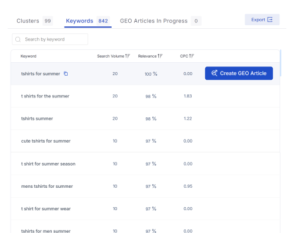The image size is (294, 233).
Task: Select 'tshirts for men summer' row
Action: tap(145, 227)
